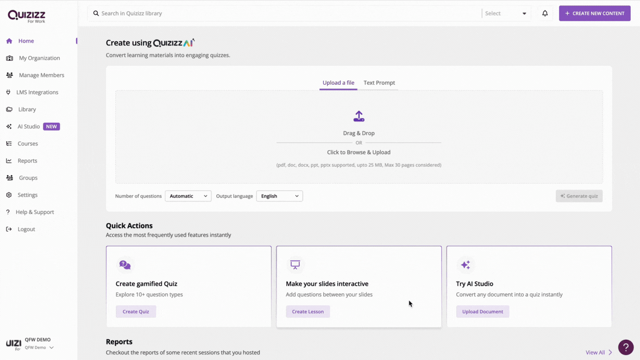This screenshot has height=360, width=640.
Task: Click the Try AI Studio card title
Action: pos(475,284)
